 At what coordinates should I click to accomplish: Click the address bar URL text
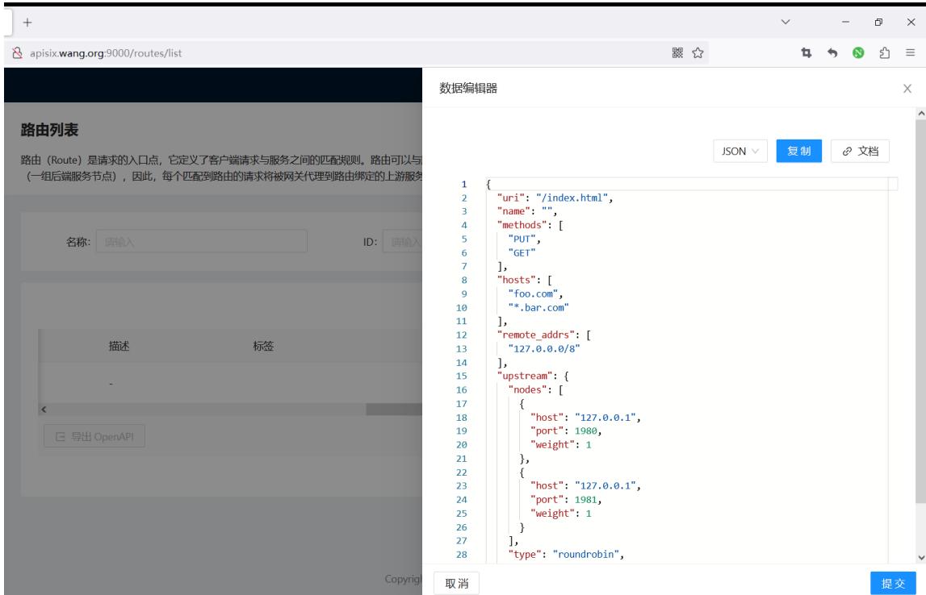(x=106, y=53)
